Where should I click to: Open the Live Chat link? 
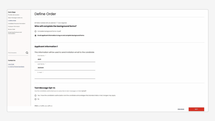(11, 64)
